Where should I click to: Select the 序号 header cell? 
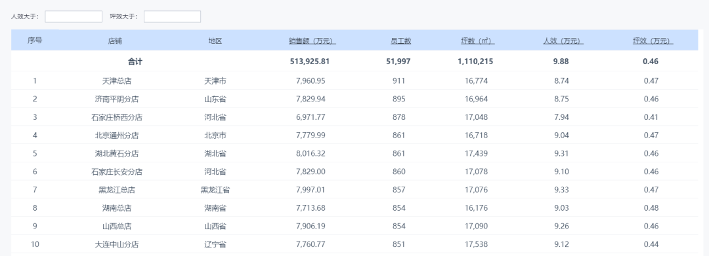pos(35,40)
